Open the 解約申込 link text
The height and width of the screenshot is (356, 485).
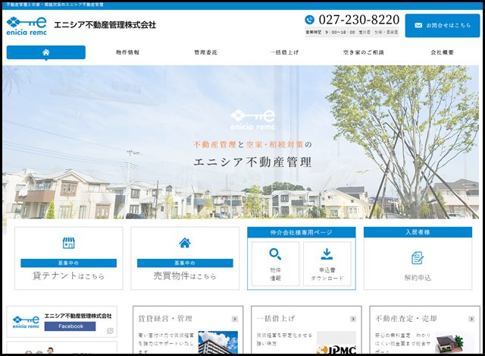coord(418,278)
